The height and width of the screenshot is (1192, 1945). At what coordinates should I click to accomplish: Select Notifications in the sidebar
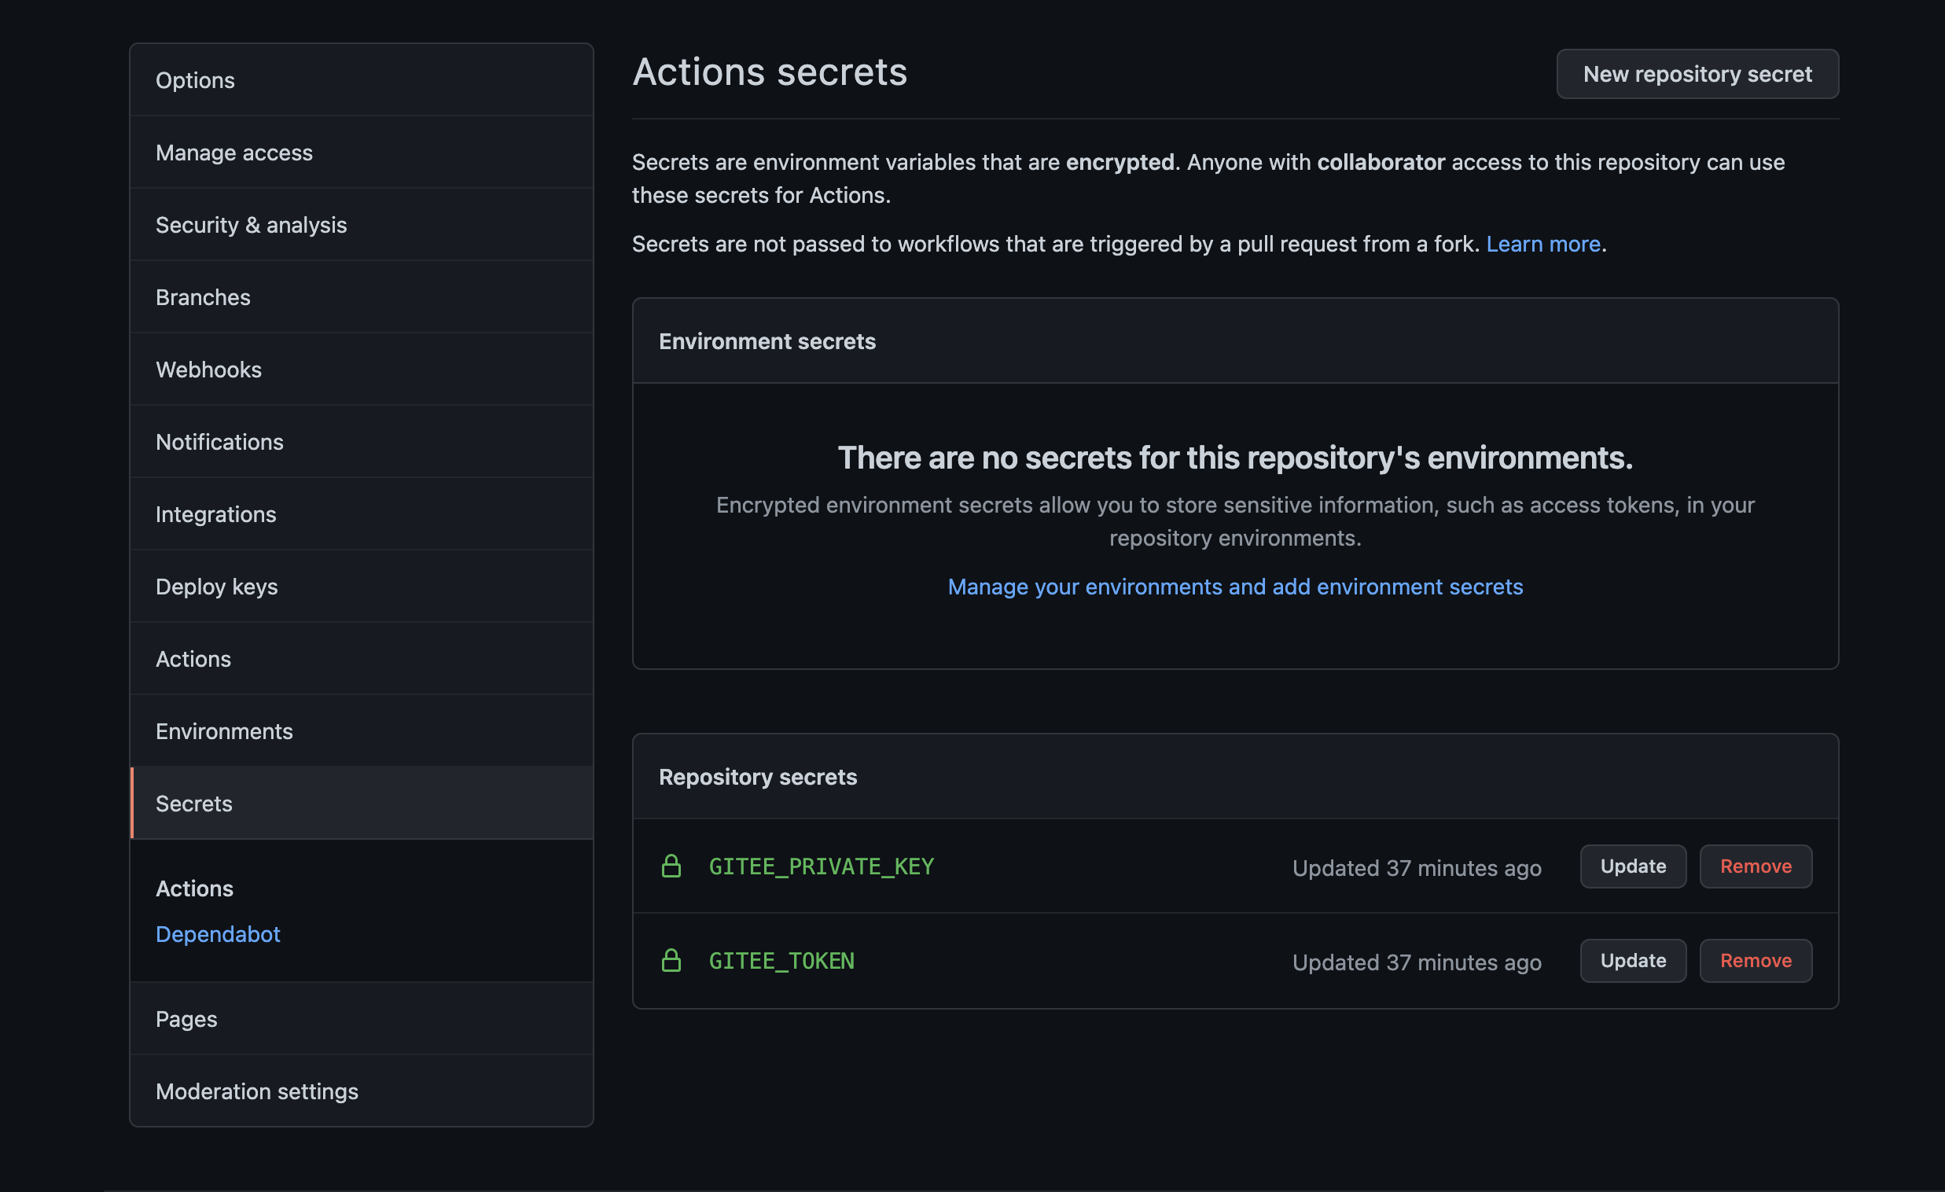[219, 441]
